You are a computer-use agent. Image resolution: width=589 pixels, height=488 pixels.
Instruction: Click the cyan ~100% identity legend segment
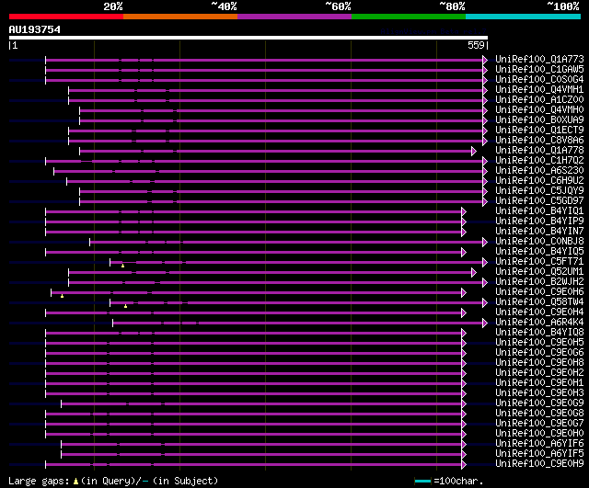tap(524, 17)
